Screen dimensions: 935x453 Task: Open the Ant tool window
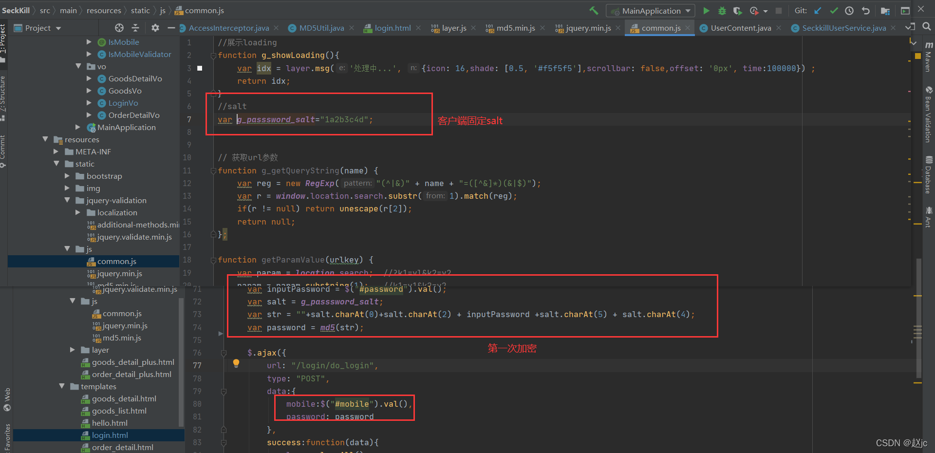tap(928, 217)
